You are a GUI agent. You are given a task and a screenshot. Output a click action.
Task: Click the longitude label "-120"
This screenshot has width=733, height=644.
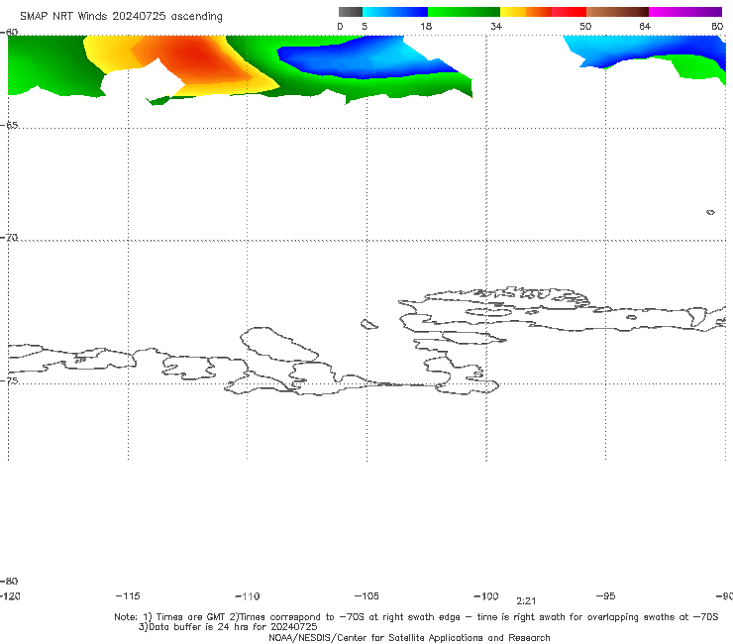pyautogui.click(x=10, y=596)
